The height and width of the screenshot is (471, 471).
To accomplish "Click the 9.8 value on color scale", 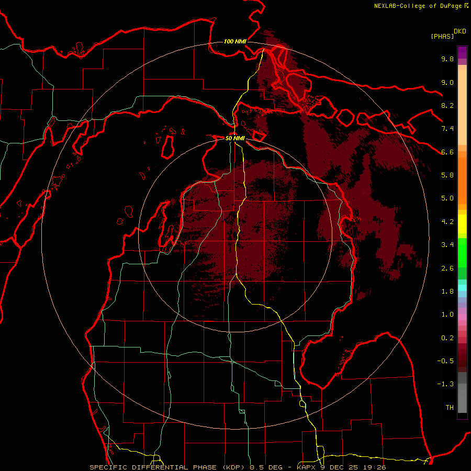I will (447, 59).
